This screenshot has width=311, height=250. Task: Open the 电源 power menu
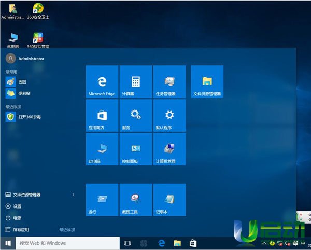(13, 218)
